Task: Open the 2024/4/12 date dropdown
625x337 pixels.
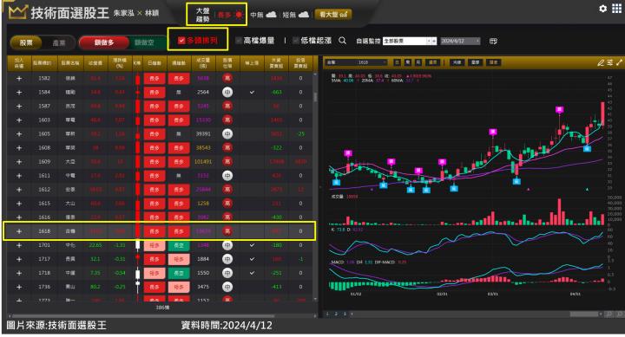Action: pos(460,41)
